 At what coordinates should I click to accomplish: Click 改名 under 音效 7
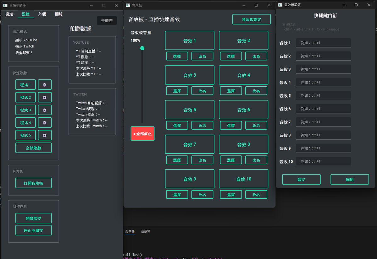202,160
